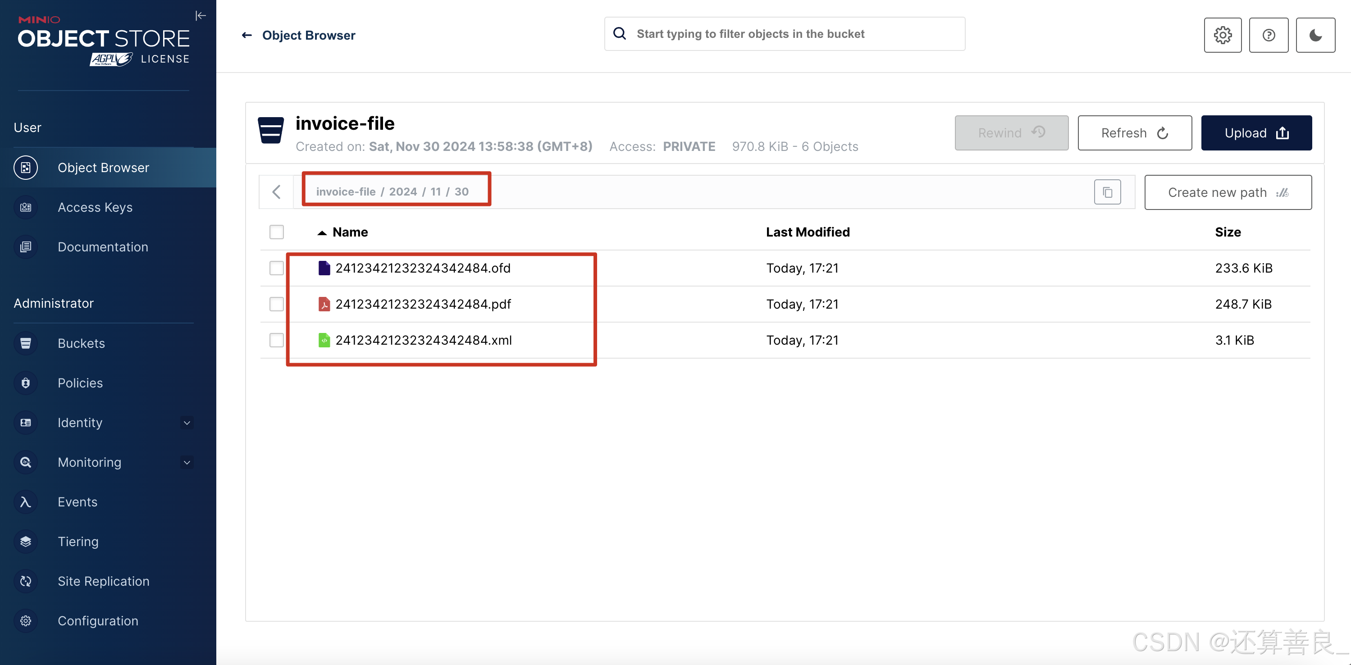Toggle dark mode moon icon
Viewport: 1351px width, 665px height.
click(1315, 35)
